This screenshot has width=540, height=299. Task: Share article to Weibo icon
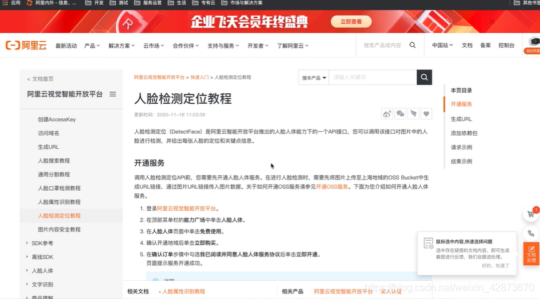click(x=387, y=114)
